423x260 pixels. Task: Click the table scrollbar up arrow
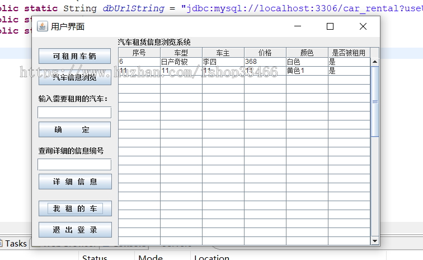pyautogui.click(x=375, y=62)
